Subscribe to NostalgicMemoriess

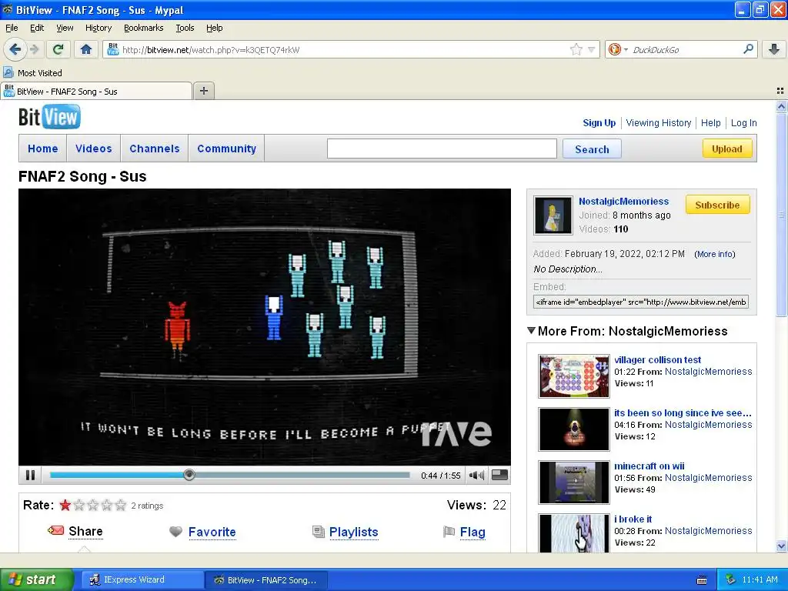717,205
